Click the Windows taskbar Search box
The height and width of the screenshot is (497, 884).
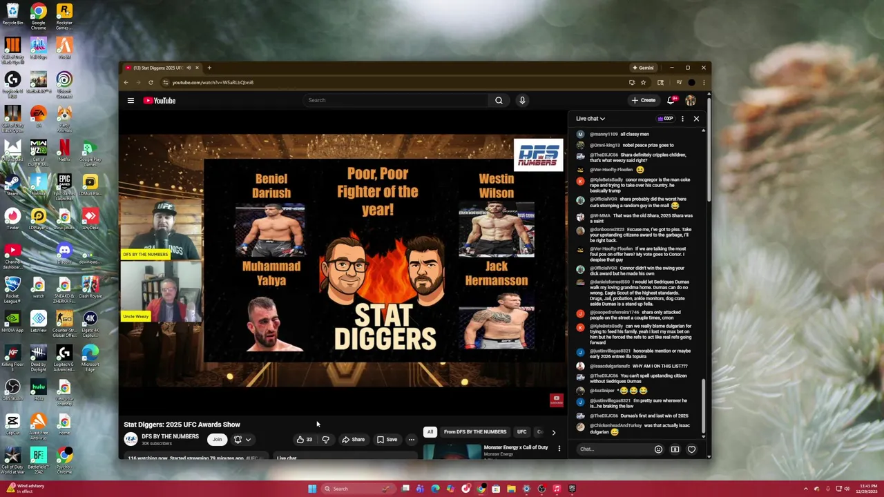[357, 489]
